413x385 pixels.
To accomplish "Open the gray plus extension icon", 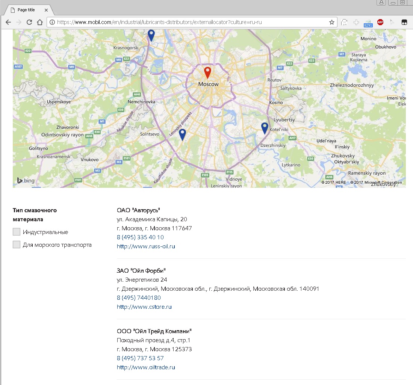I will 356,23.
